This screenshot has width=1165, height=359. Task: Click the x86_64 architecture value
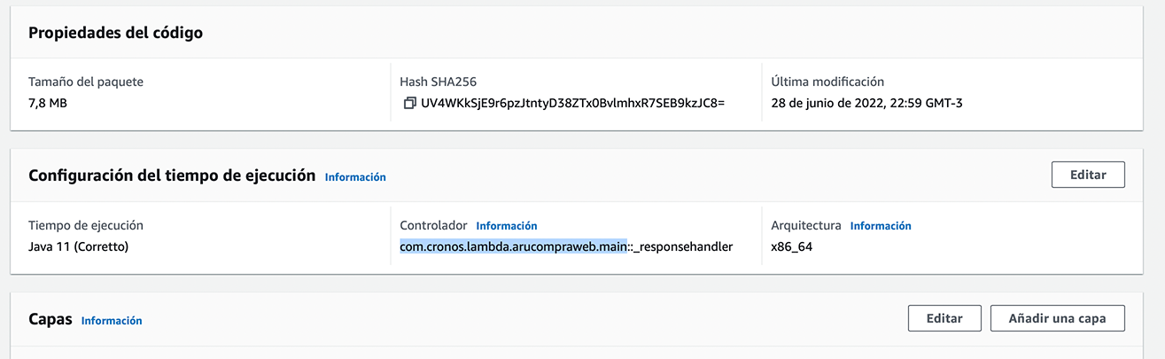[792, 246]
